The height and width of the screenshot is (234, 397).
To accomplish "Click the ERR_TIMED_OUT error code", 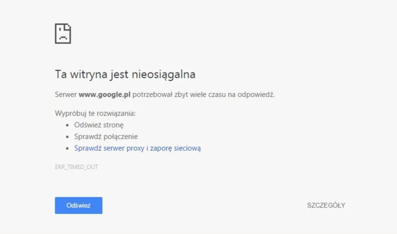I will coord(76,167).
